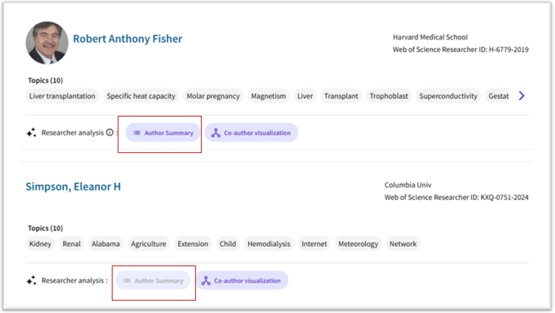Select the Kidney topic chip
This screenshot has width=555, height=313.
point(40,244)
